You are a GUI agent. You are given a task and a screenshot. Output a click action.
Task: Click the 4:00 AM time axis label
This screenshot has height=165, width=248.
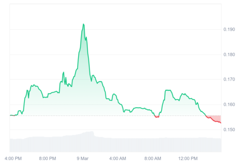coord(118,158)
